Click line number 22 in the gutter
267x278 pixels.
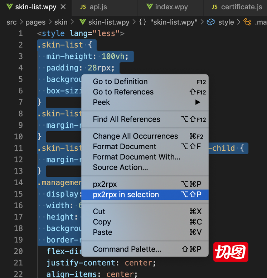[x=18, y=274]
